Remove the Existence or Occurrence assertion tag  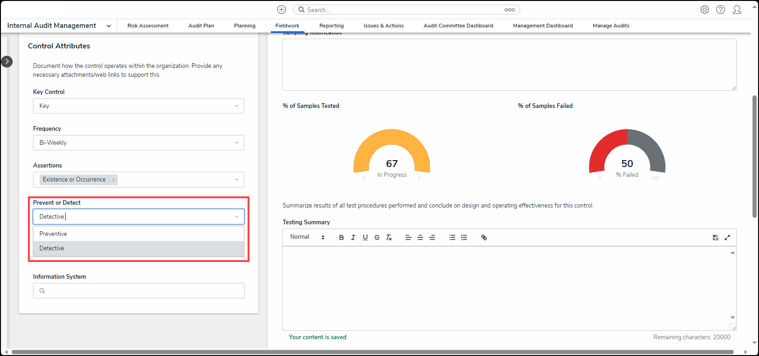(x=114, y=180)
